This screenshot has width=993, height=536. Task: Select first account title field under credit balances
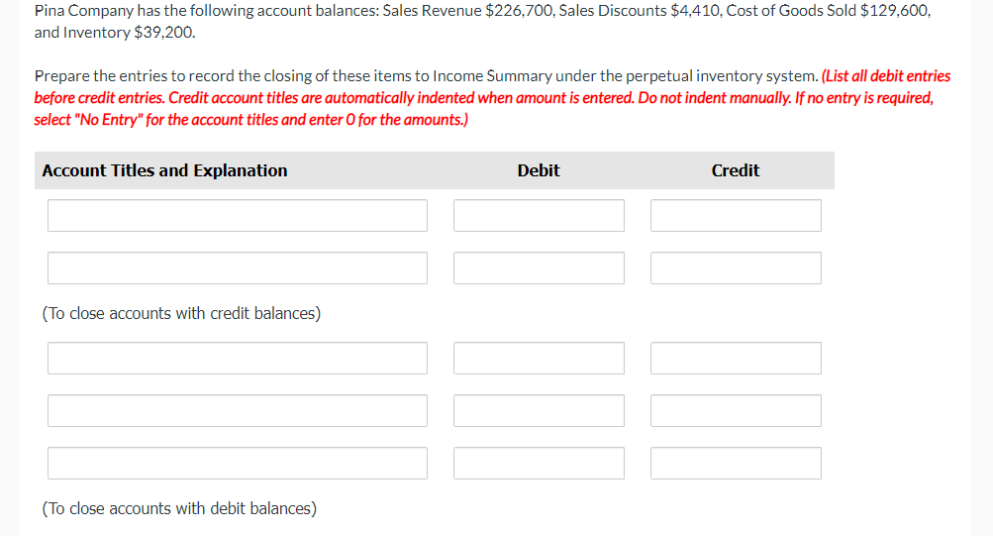[238, 215]
